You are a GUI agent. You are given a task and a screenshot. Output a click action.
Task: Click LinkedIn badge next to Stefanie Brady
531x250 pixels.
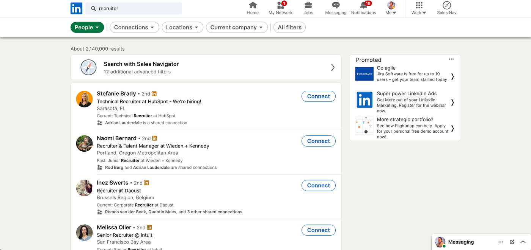[x=154, y=94]
